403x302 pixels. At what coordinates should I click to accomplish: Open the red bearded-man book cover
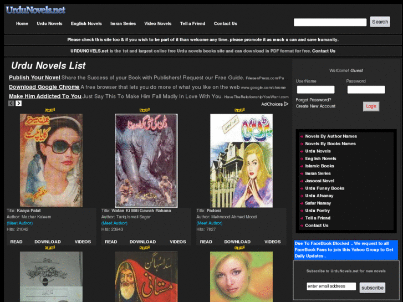point(146,277)
